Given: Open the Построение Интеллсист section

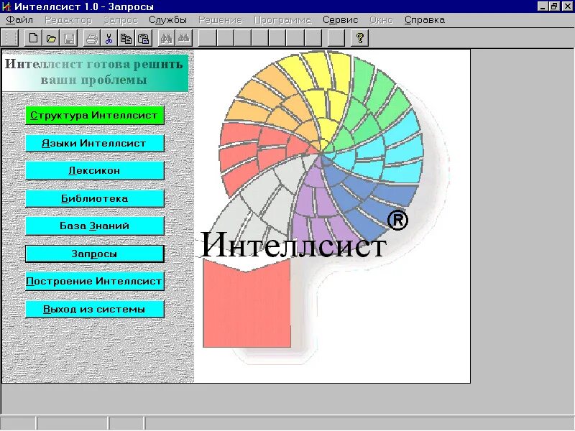Looking at the screenshot, I should pyautogui.click(x=95, y=281).
